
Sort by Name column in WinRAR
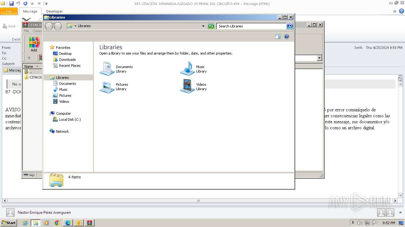coord(32,67)
